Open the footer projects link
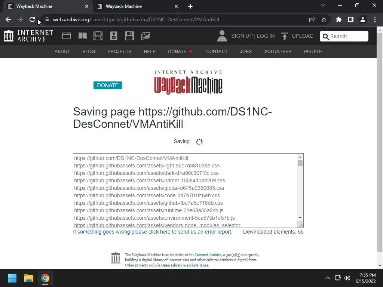The width and height of the screenshot is (383, 287). (141, 265)
